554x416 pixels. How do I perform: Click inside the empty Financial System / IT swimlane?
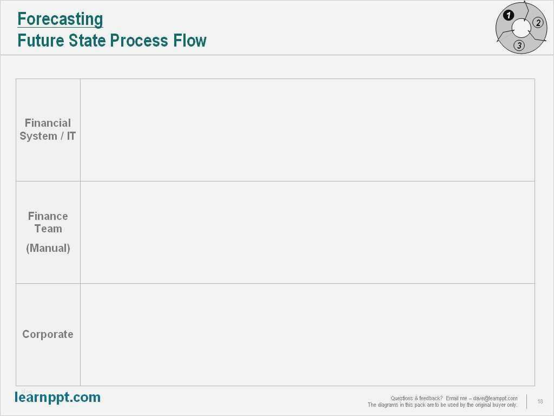[x=307, y=130]
